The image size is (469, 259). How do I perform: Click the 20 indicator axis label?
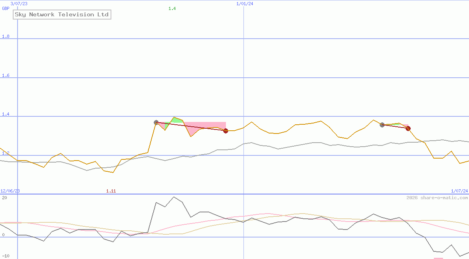[x=4, y=198]
